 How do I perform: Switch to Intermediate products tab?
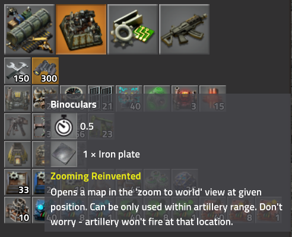click(x=132, y=29)
